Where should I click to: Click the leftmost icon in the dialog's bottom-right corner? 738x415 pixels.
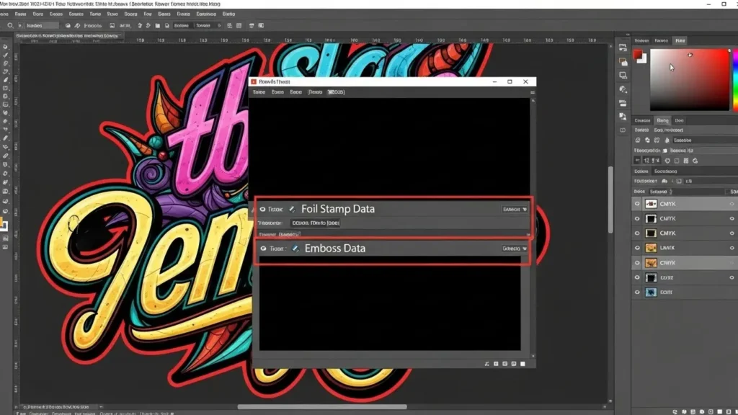click(488, 364)
